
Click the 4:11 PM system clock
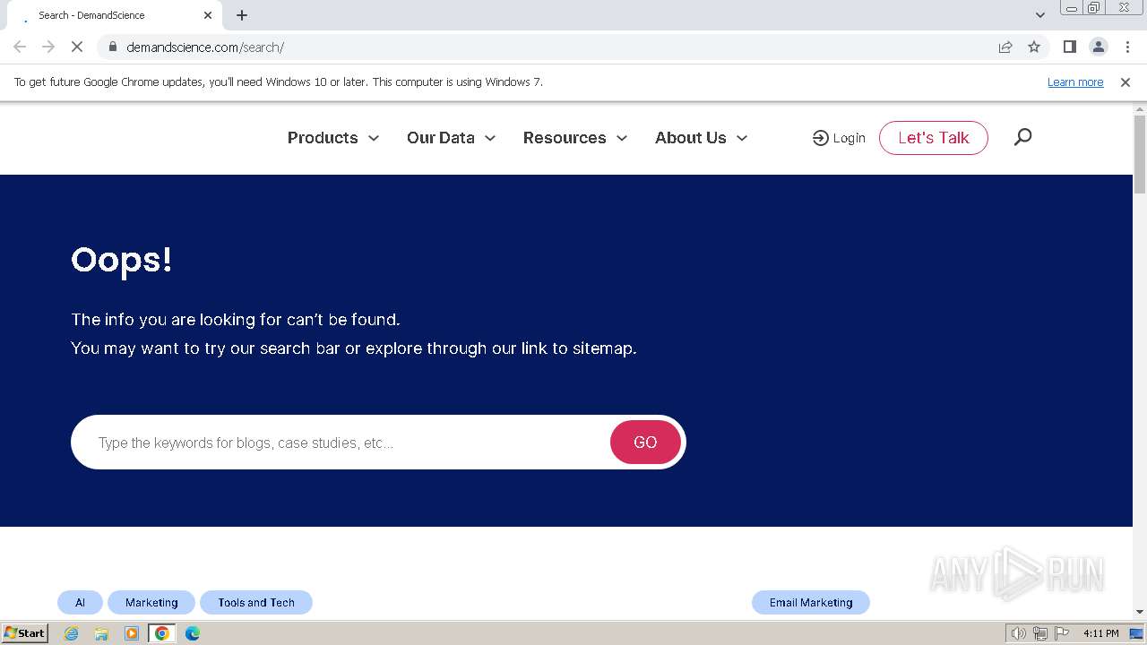[x=1100, y=633]
